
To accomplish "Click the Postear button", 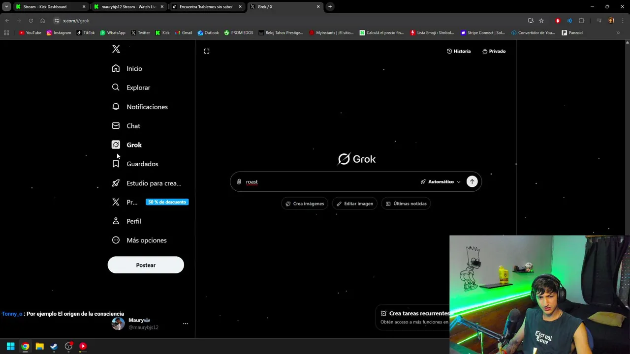I will coord(146,265).
